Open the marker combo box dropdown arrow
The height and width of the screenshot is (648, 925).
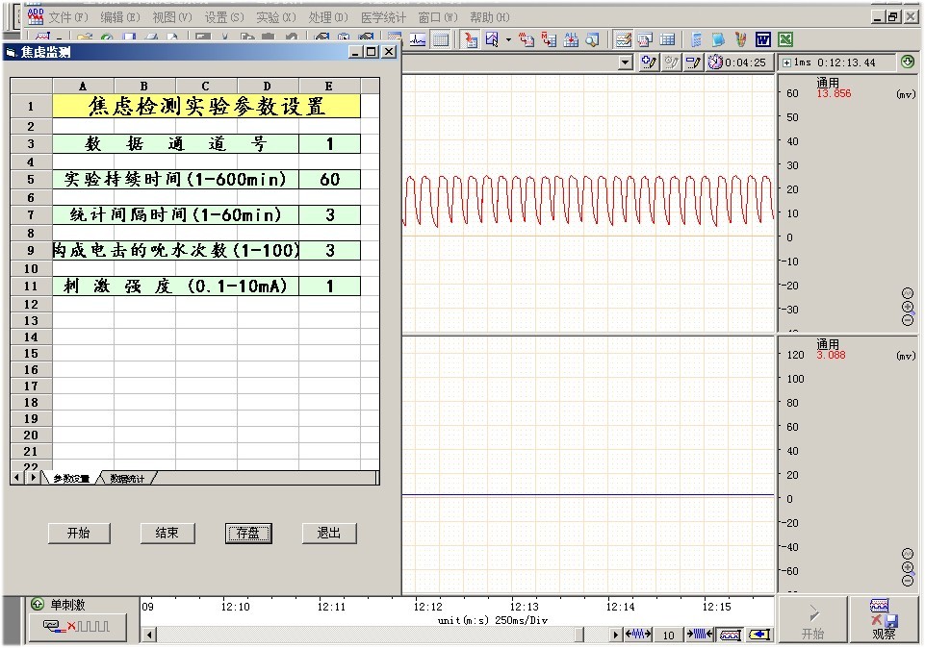(626, 62)
